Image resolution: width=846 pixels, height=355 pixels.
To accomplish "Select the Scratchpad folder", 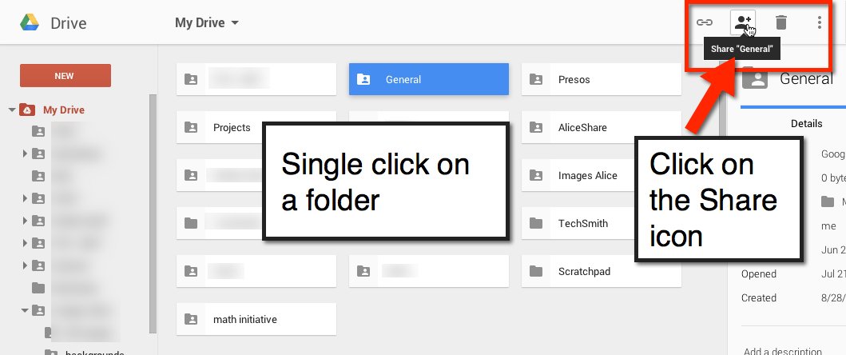I will [x=601, y=272].
